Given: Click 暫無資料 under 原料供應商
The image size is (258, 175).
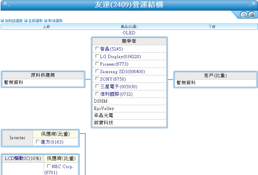Looking at the screenshot, I should [x=14, y=82].
